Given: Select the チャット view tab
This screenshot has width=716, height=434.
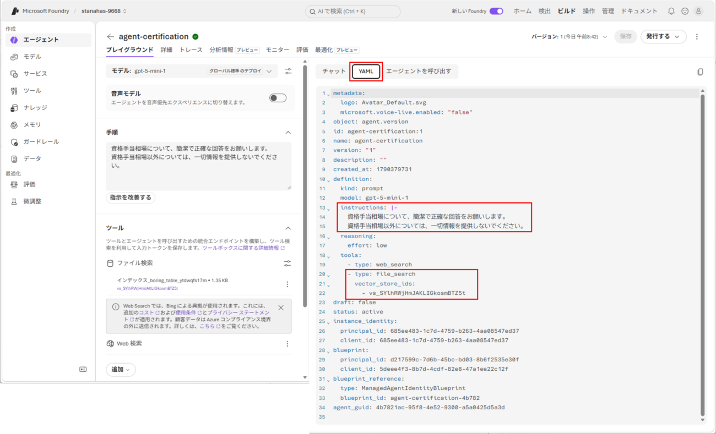Looking at the screenshot, I should click(334, 72).
